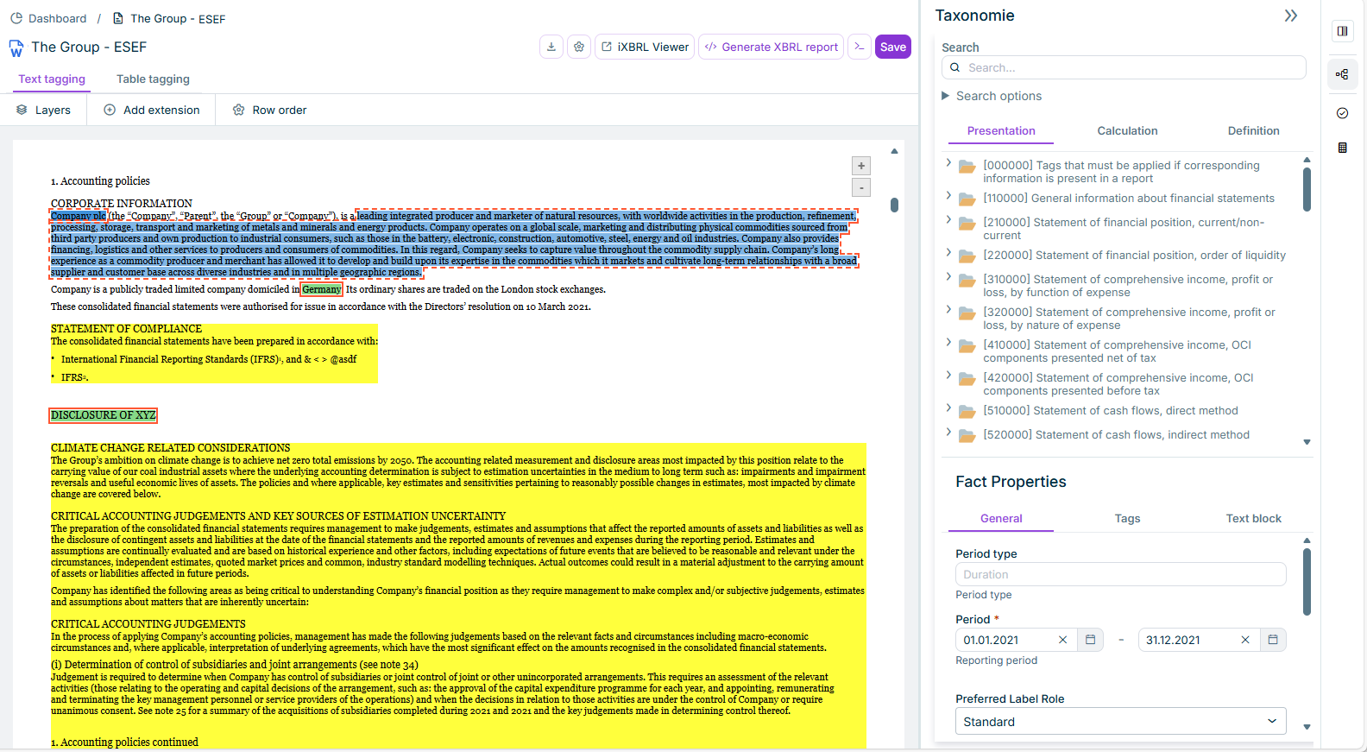Image resolution: width=1367 pixels, height=752 pixels.
Task: Open the console terminal icon button
Action: (860, 47)
